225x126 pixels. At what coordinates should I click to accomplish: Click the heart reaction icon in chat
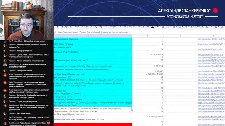point(49,123)
